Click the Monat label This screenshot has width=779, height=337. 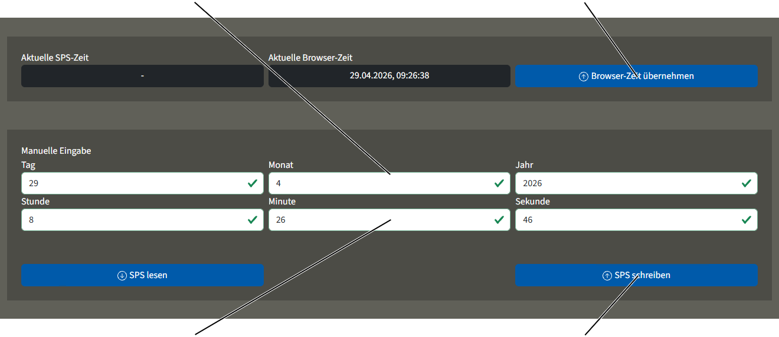pos(281,165)
